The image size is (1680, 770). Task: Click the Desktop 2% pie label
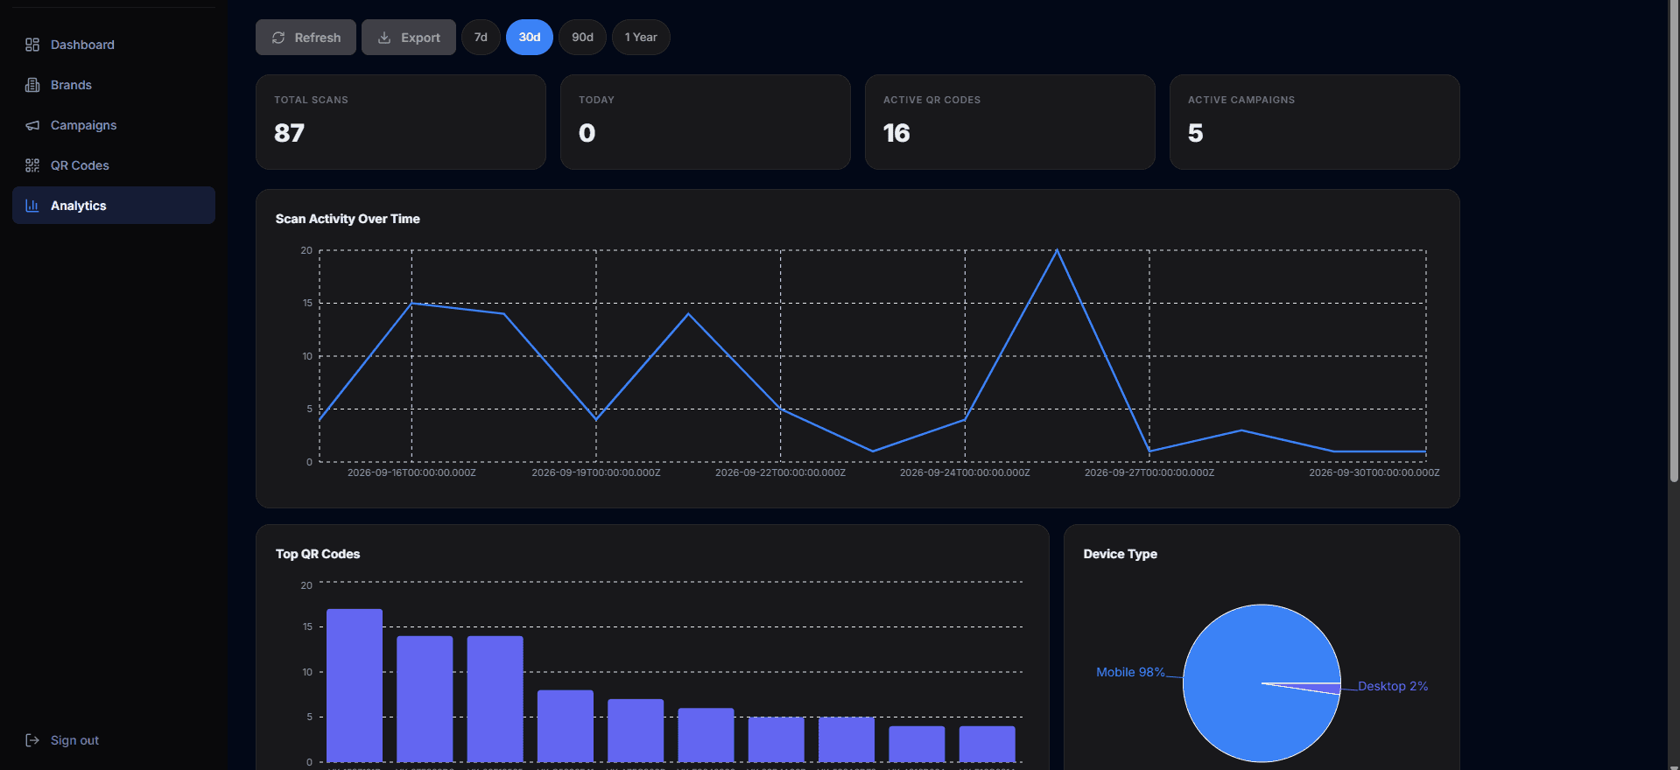point(1392,686)
